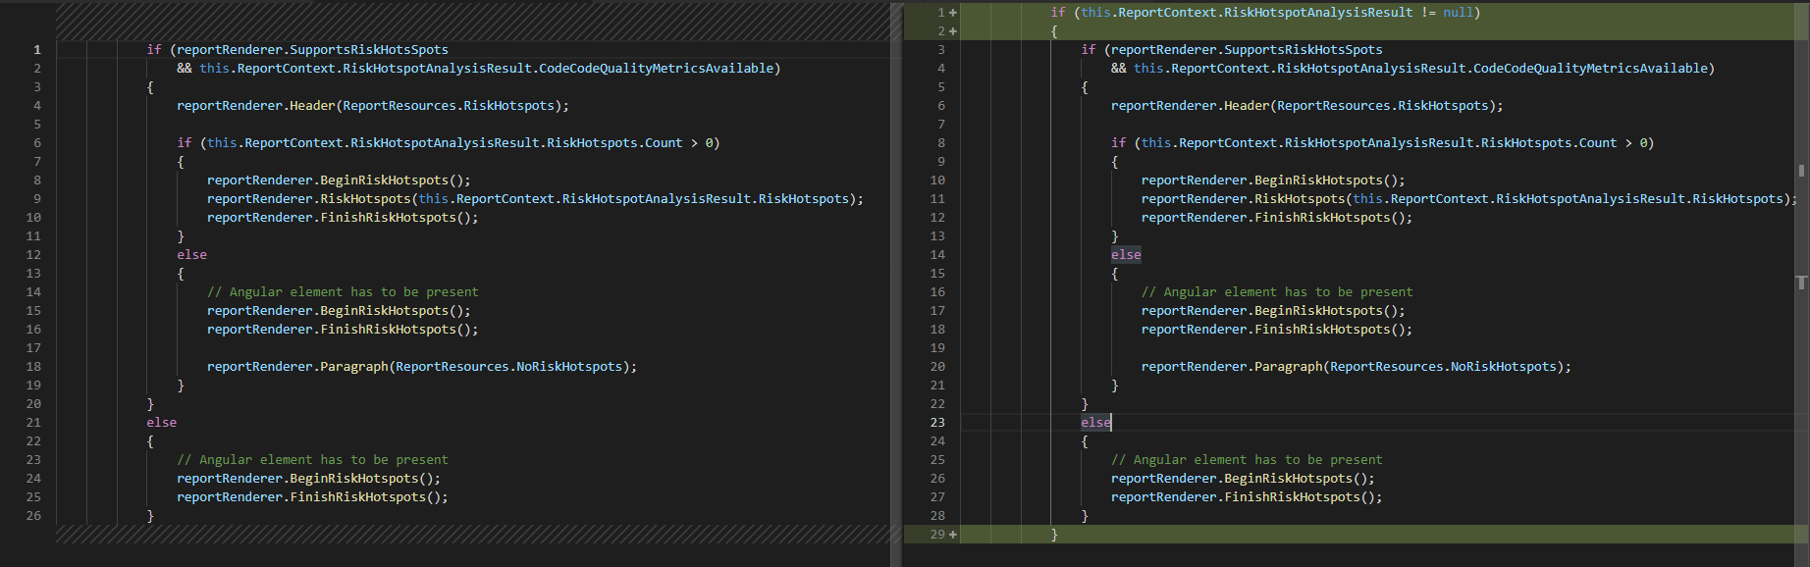Screen dimensions: 1810x567
Task: Click the plus marker beside added line 1
Action: (x=953, y=13)
